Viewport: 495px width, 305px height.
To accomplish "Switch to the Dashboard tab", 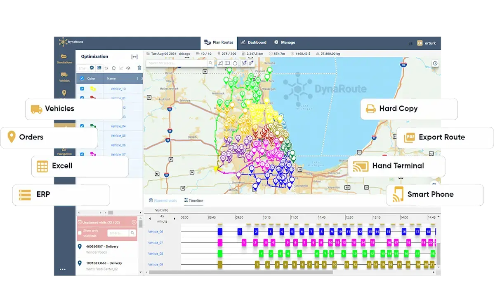I will 254,42.
